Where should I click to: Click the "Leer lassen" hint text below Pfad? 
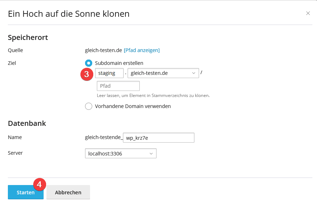(x=153, y=96)
